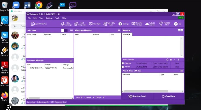Launch Google Chrome desktop shortcut

[39, 5]
